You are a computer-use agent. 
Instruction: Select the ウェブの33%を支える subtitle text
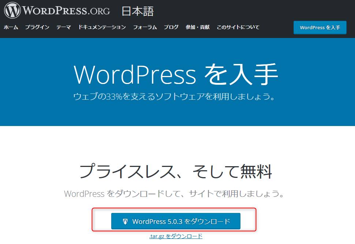[x=174, y=97]
